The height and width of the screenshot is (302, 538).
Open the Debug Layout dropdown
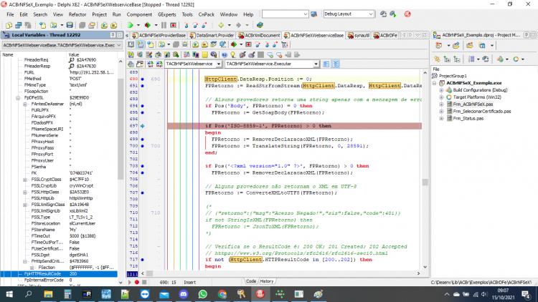pos(371,14)
